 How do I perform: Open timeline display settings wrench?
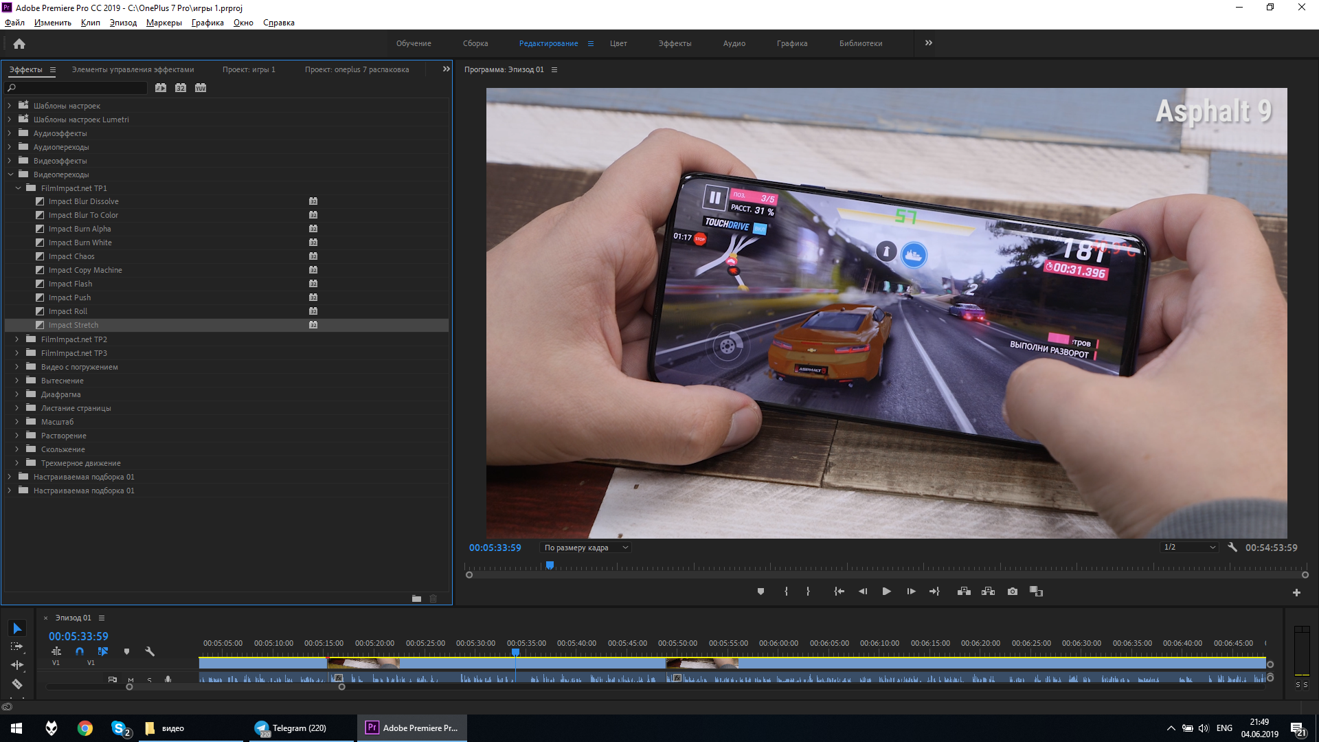click(x=150, y=651)
